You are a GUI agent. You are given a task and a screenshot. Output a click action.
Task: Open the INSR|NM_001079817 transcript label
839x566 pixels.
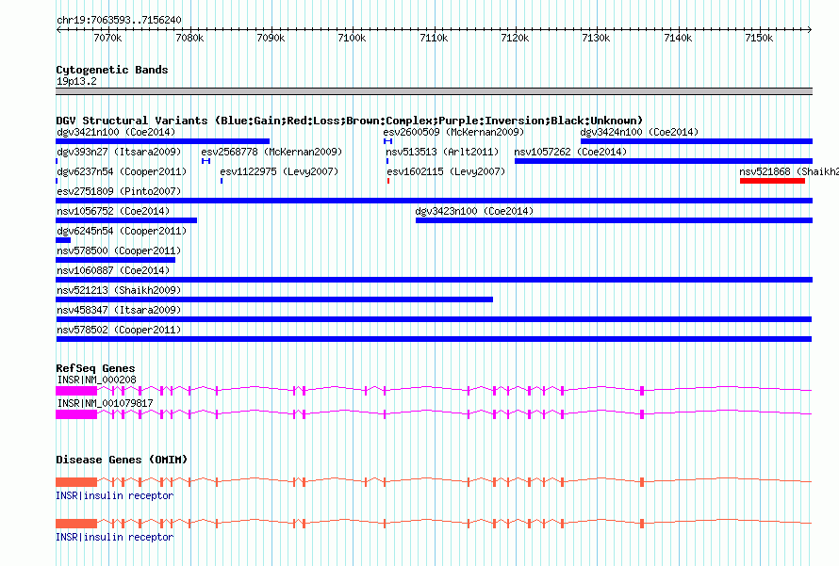click(x=105, y=403)
